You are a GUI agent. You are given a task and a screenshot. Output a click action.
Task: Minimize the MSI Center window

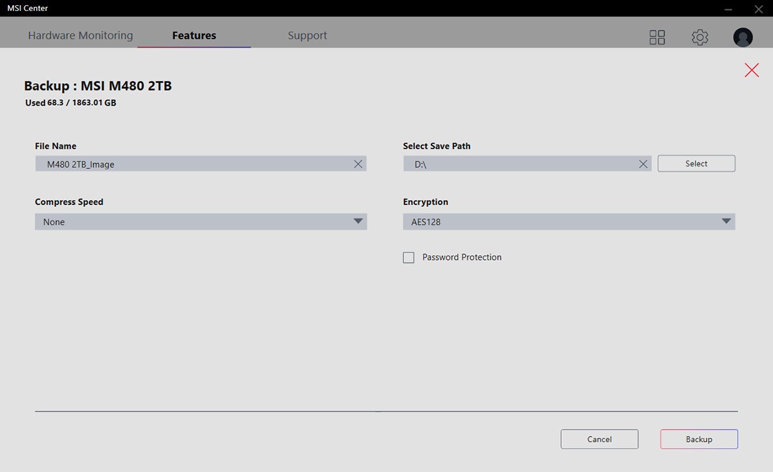tap(728, 9)
